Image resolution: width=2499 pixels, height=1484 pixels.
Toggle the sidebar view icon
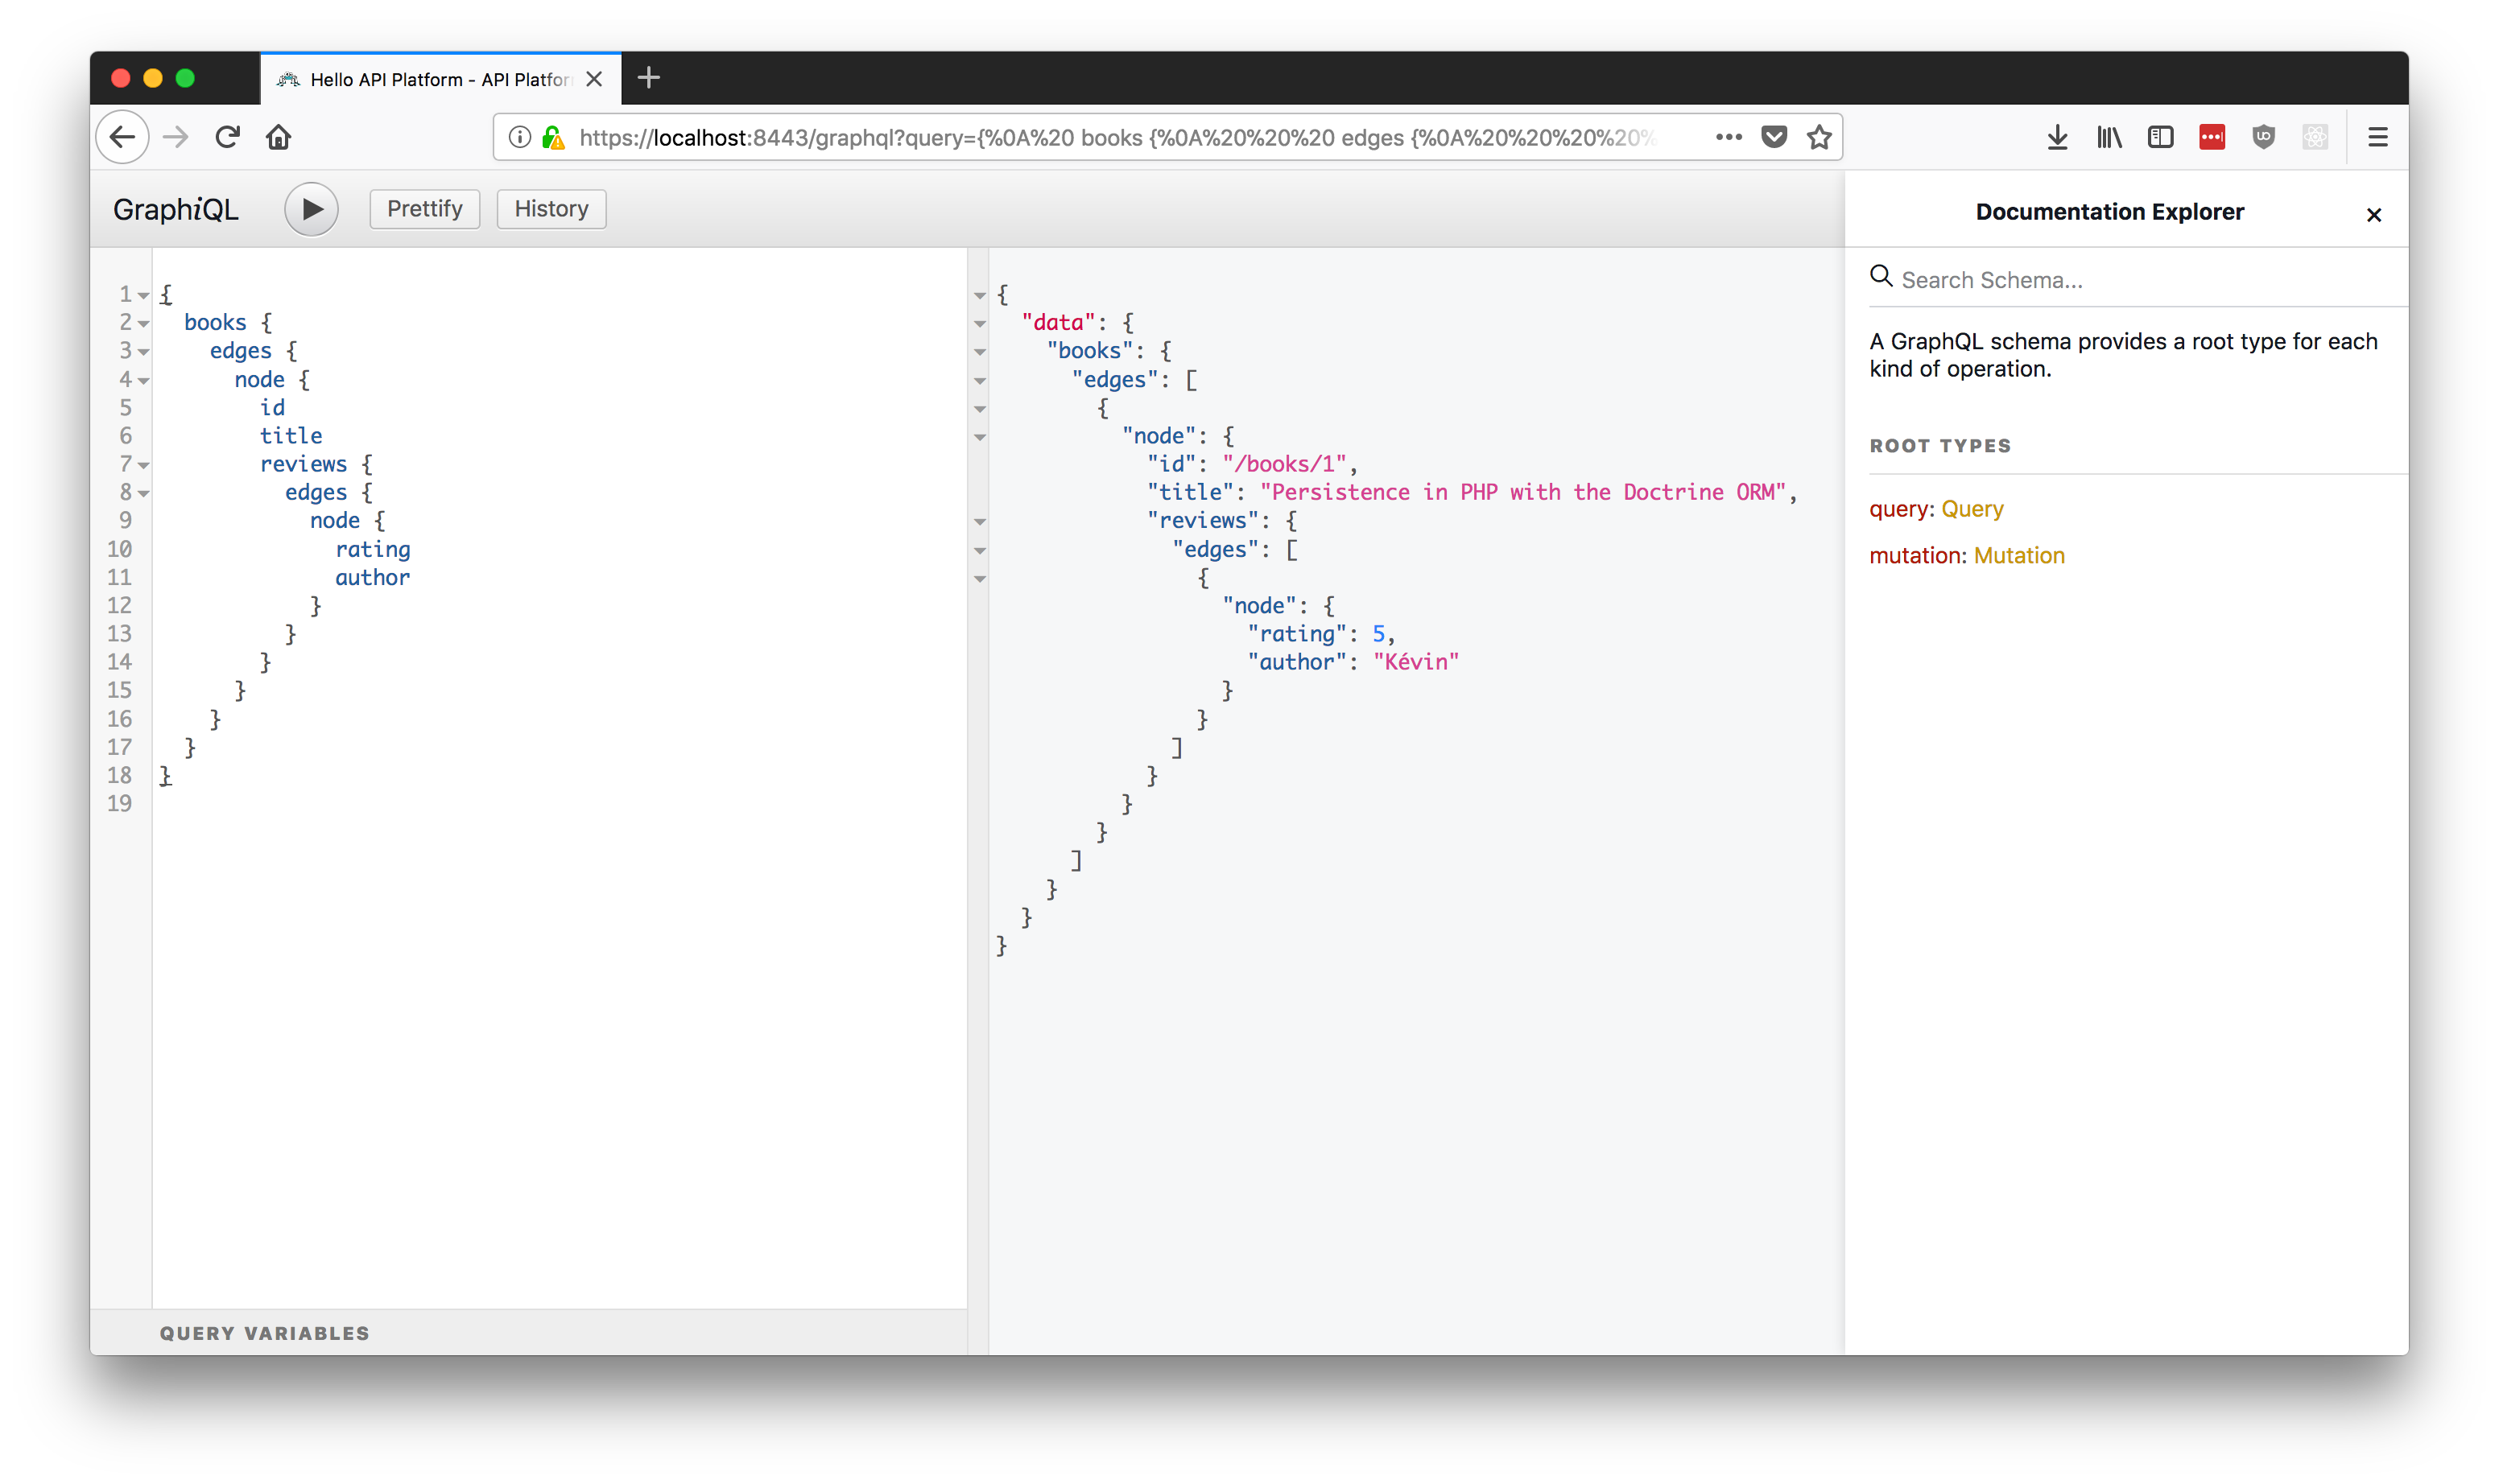[2160, 137]
